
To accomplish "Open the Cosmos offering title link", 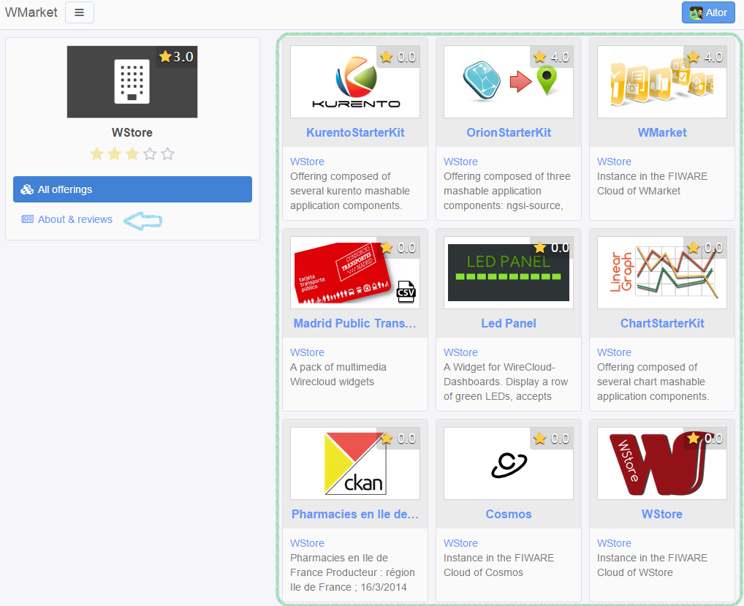I will [x=509, y=514].
